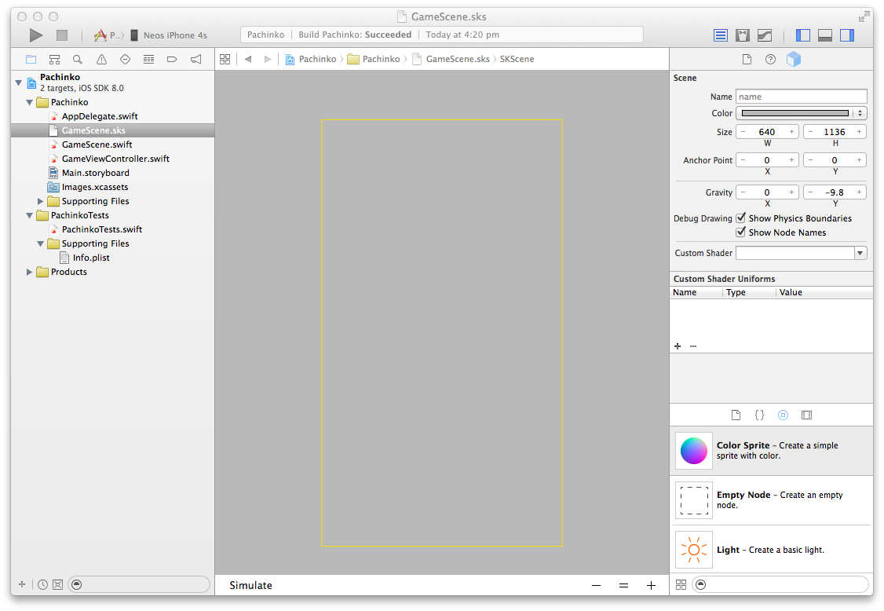The image size is (884, 611).
Task: Collapse the PachinkoTests group
Action: tap(30, 215)
